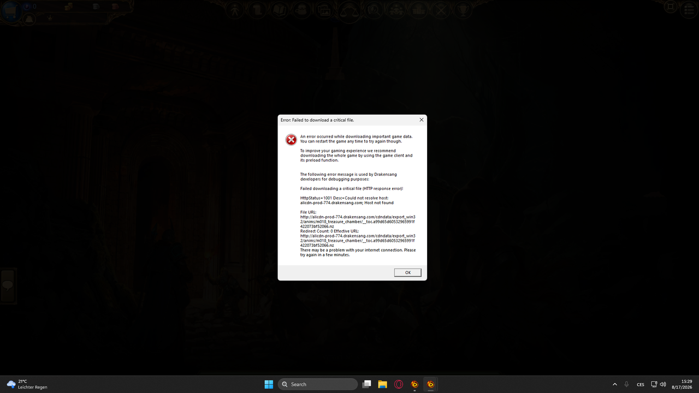Click the star icon beside the bell

[x=50, y=19]
